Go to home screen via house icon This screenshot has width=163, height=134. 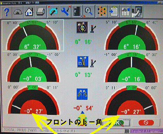pos(29,12)
